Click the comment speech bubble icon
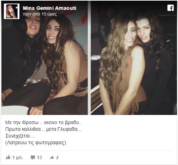Image resolution: width=178 pixels, height=165 pixels. [x=33, y=157]
